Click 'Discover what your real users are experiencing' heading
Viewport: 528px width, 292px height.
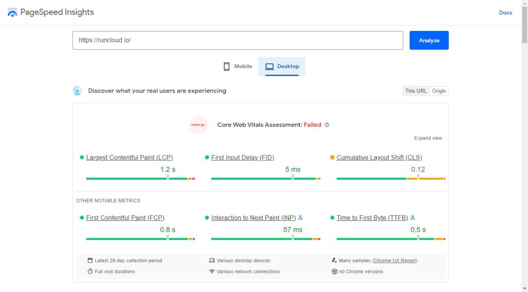tap(157, 91)
